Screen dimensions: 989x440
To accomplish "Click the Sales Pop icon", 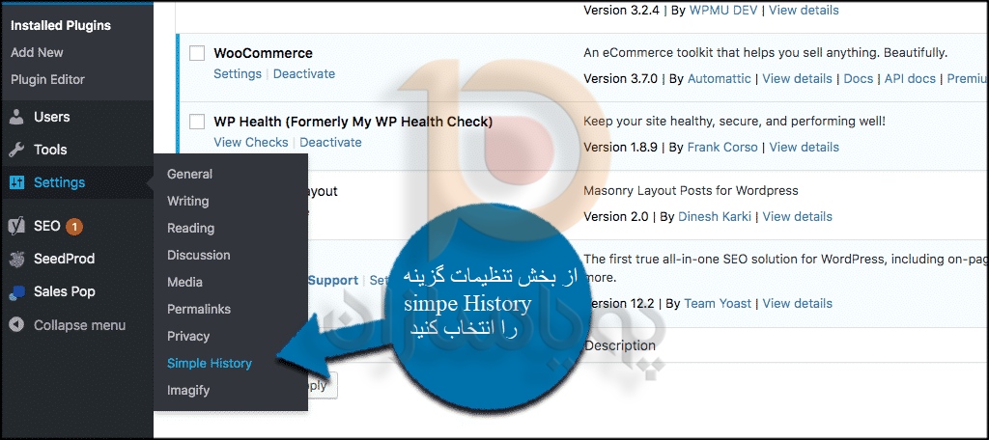I will (17, 291).
